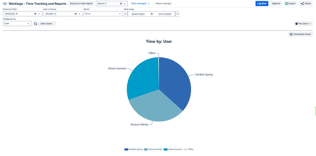Click the Worklogs app logo icon
The image size is (316, 156).
pos(5,3)
